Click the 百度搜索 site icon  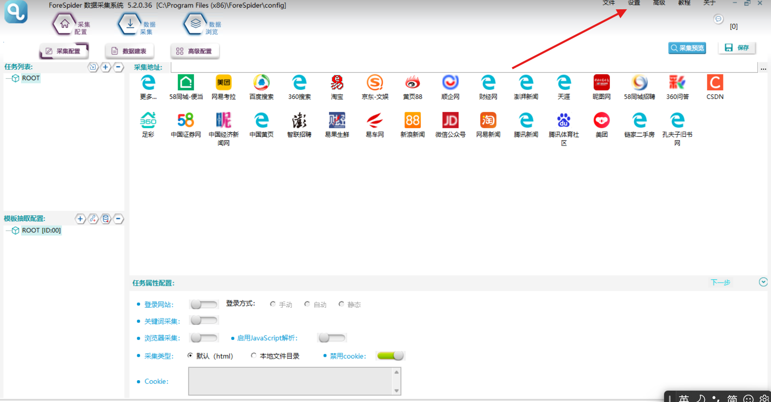click(261, 83)
